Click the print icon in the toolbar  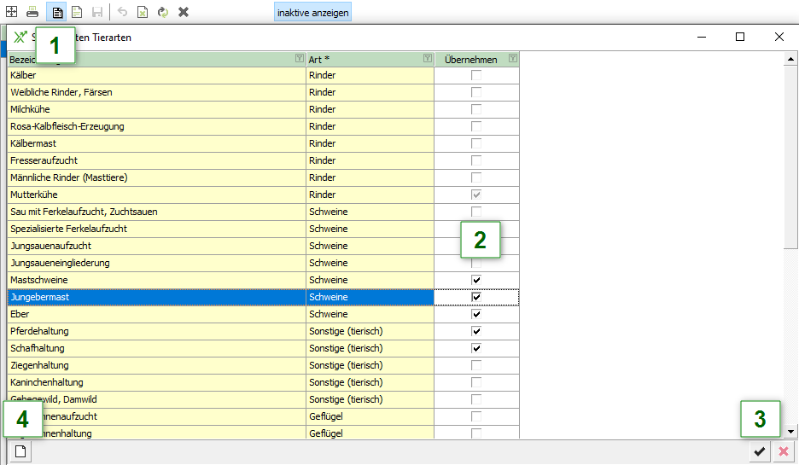pos(32,12)
